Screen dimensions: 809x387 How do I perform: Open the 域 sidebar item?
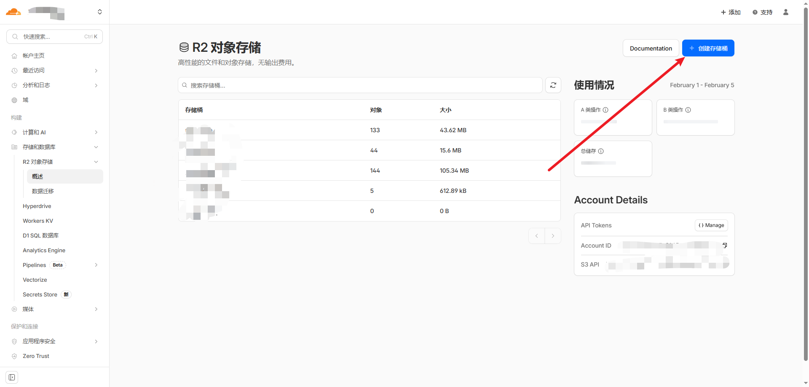pos(26,100)
